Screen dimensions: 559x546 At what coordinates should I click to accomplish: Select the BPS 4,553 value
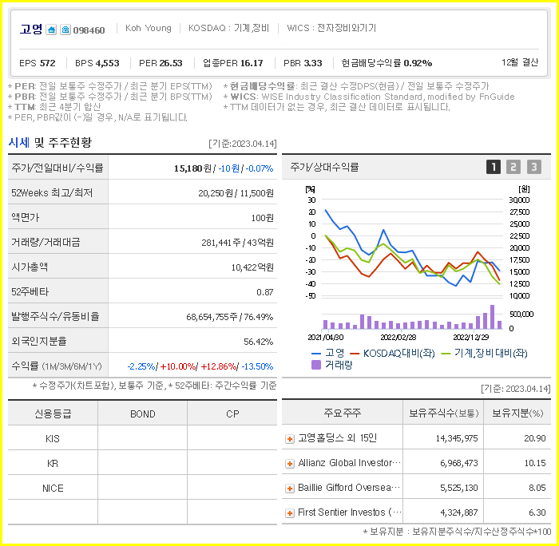pyautogui.click(x=97, y=63)
